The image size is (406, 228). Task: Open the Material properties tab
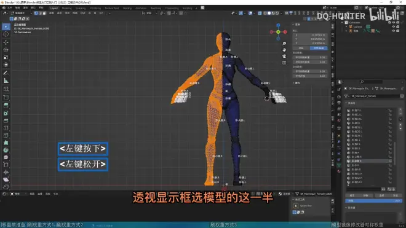pyautogui.click(x=339, y=171)
